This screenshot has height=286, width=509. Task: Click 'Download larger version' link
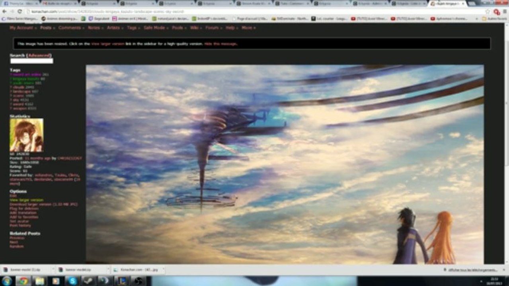point(43,204)
